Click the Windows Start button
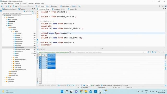Screen dimensions: 167x94 tap(62, 91)
